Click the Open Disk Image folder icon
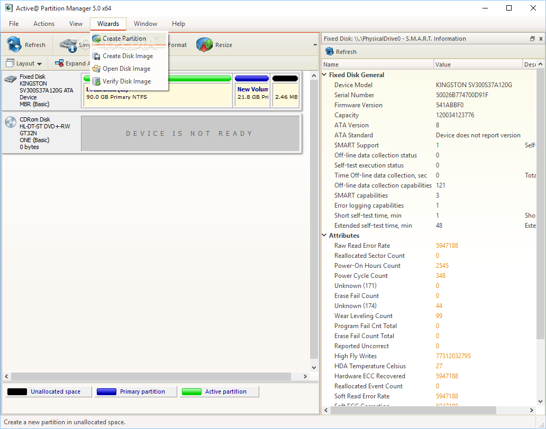This screenshot has height=429, width=546. pyautogui.click(x=96, y=69)
